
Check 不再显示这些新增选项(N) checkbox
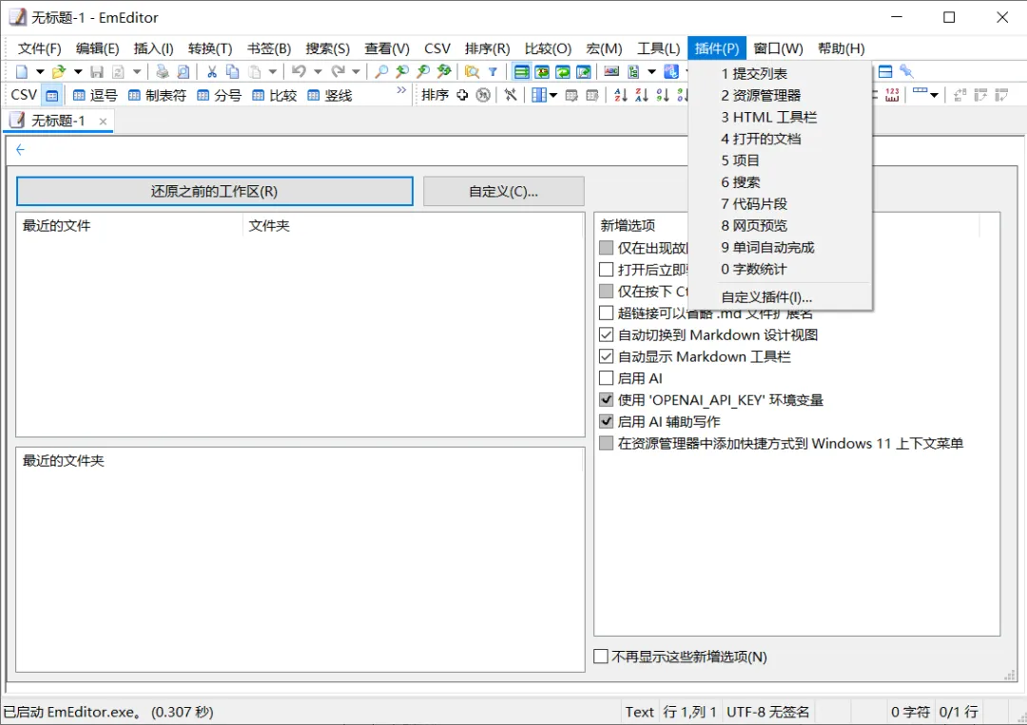[x=601, y=657]
